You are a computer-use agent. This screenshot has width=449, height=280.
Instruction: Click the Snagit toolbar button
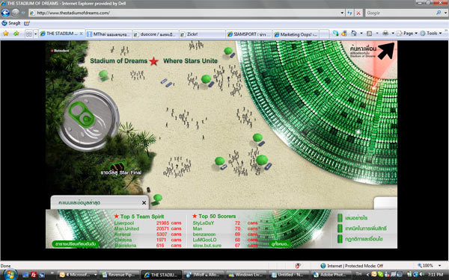(11, 23)
